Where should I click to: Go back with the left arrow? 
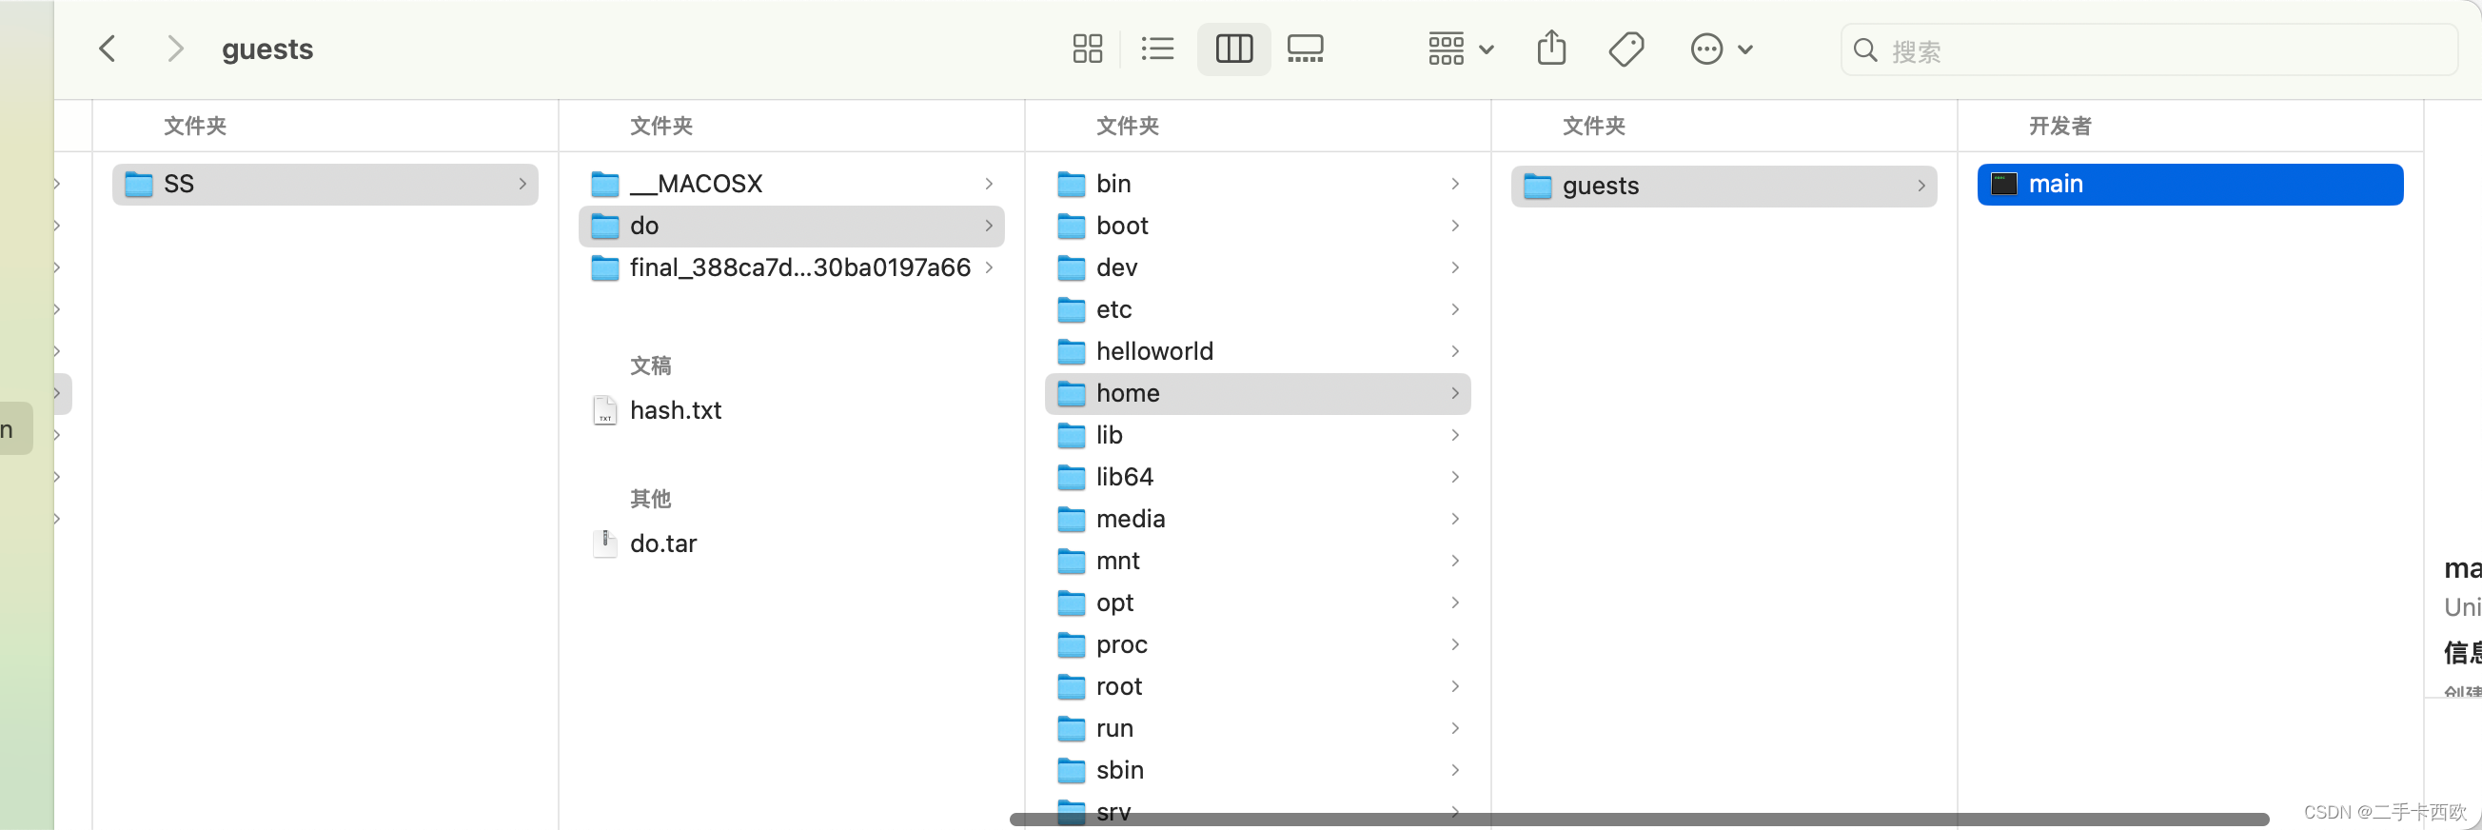[108, 49]
